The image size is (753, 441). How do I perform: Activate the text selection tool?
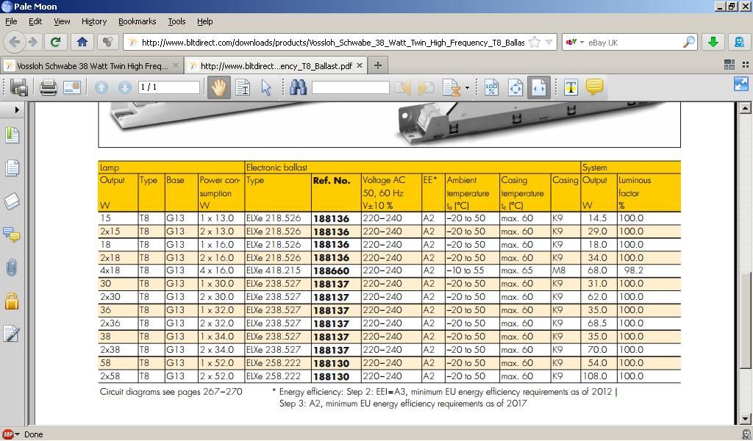[243, 87]
